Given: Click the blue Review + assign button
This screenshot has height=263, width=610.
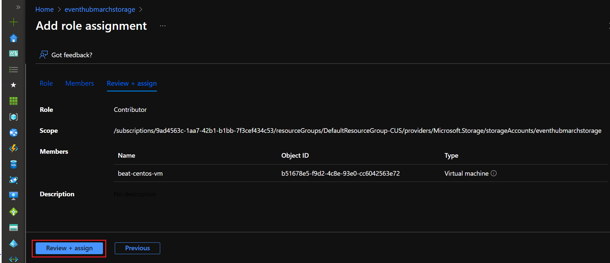Looking at the screenshot, I should point(69,248).
